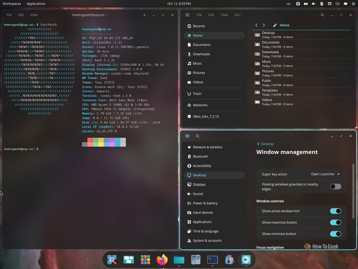
Task: Open Network & wireless settings
Action: point(214,147)
